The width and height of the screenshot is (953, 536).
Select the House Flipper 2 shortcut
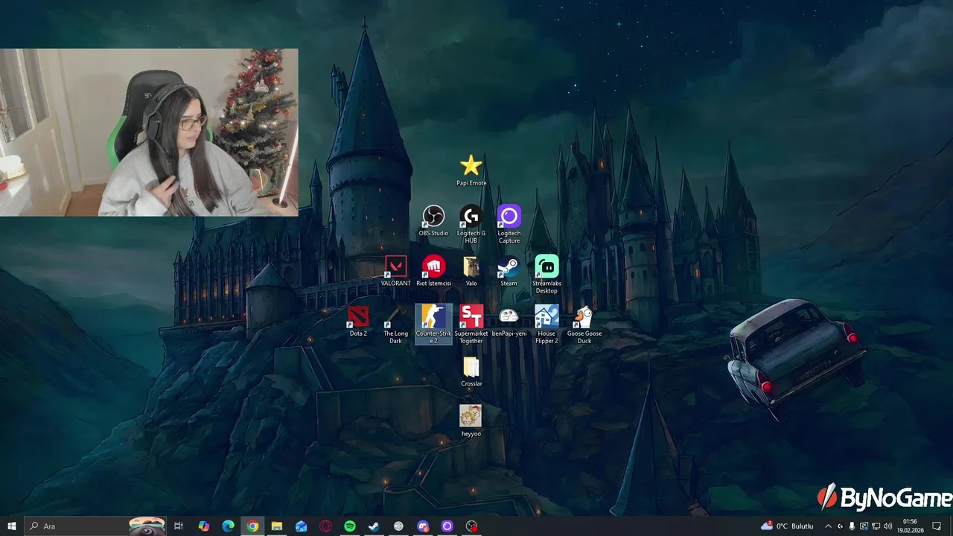[546, 324]
